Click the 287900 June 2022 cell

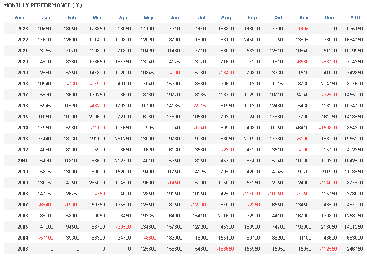point(175,40)
